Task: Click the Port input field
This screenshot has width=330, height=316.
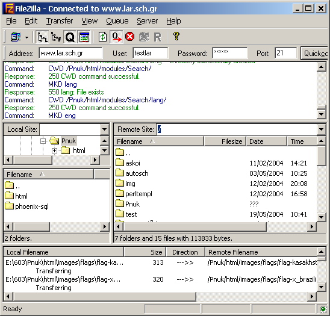Action: click(x=285, y=53)
